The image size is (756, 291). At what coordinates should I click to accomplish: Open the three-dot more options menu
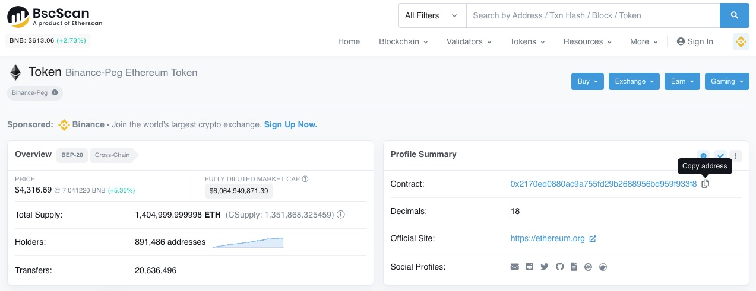(x=736, y=156)
